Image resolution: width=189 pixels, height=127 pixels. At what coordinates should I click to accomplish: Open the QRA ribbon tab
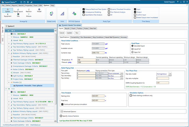40,6
